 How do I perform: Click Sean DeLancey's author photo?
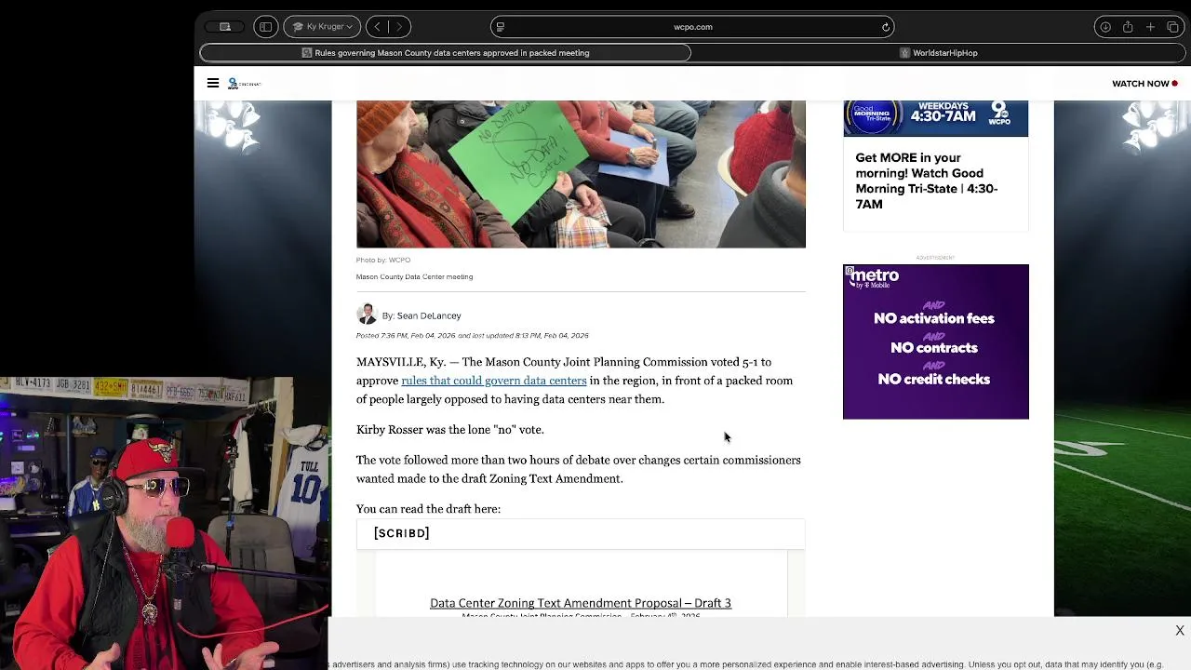click(x=367, y=315)
